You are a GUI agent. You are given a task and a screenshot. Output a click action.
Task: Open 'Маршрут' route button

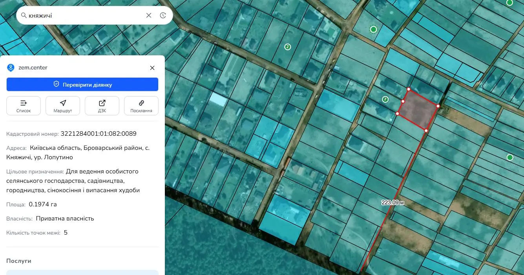point(63,106)
